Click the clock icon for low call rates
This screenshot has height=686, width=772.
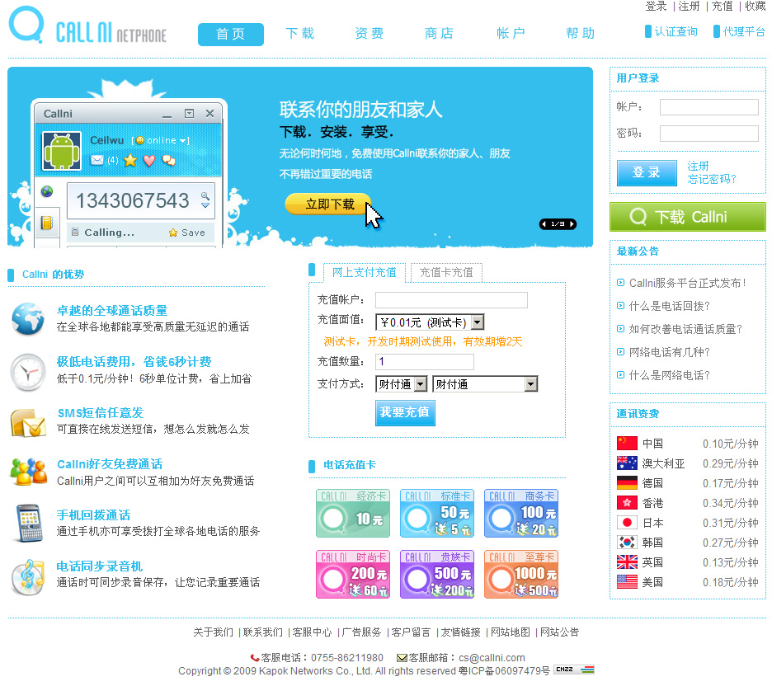[x=27, y=372]
